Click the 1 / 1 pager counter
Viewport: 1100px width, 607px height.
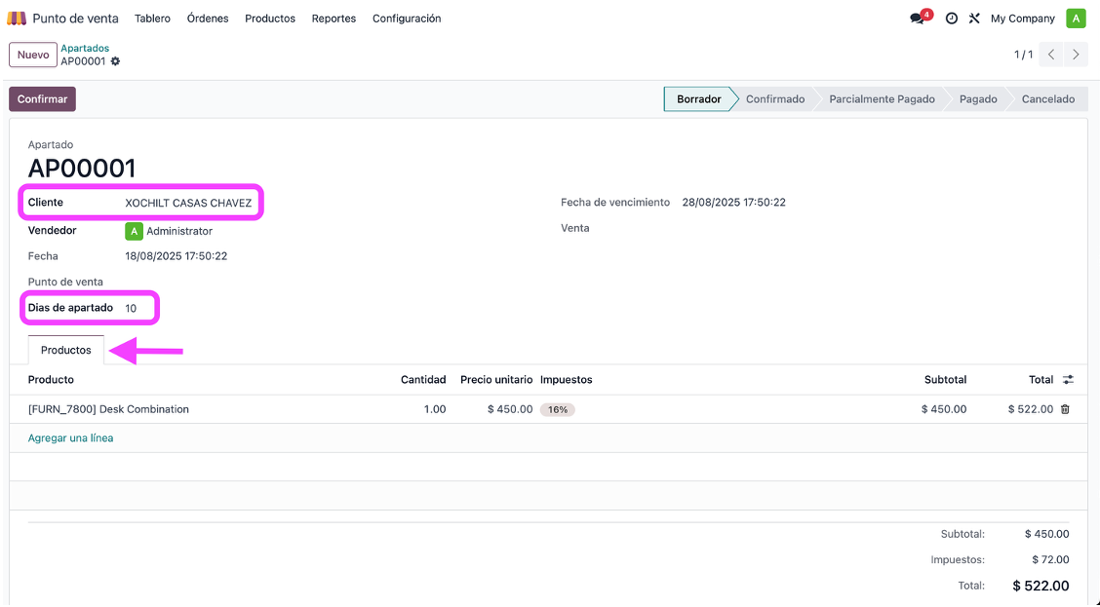(x=1023, y=55)
